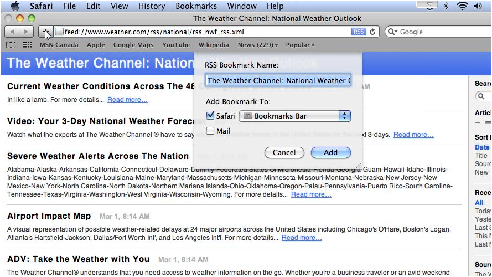Adjust the Article Length slider
Viewport: 492px width, 277px height.
tap(487, 121)
